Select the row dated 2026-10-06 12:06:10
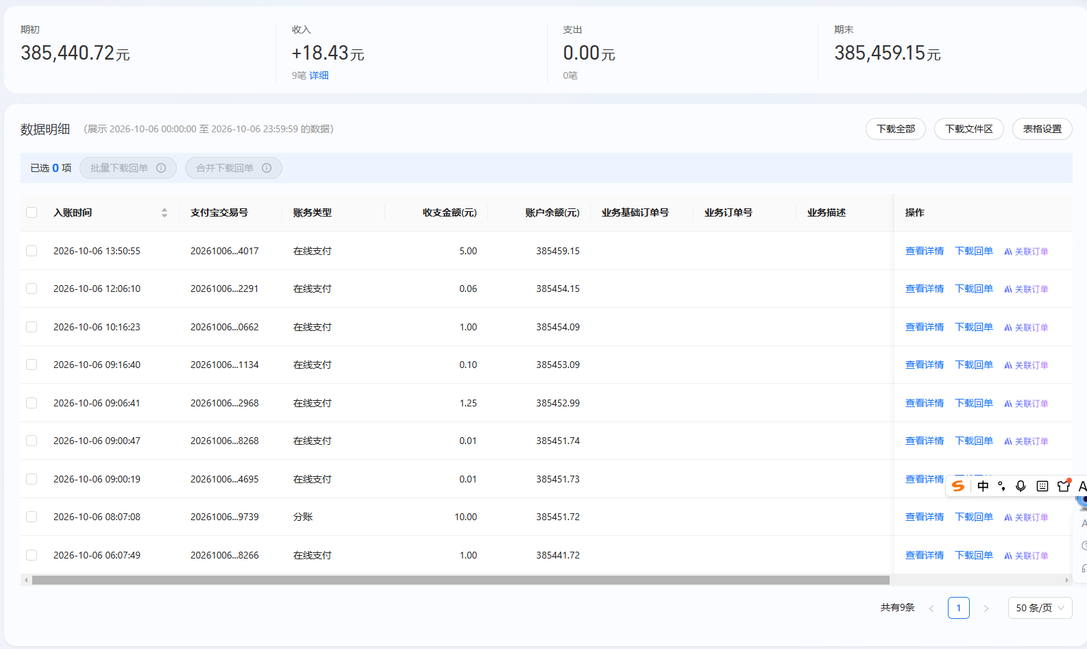The image size is (1087, 649). tap(32, 289)
